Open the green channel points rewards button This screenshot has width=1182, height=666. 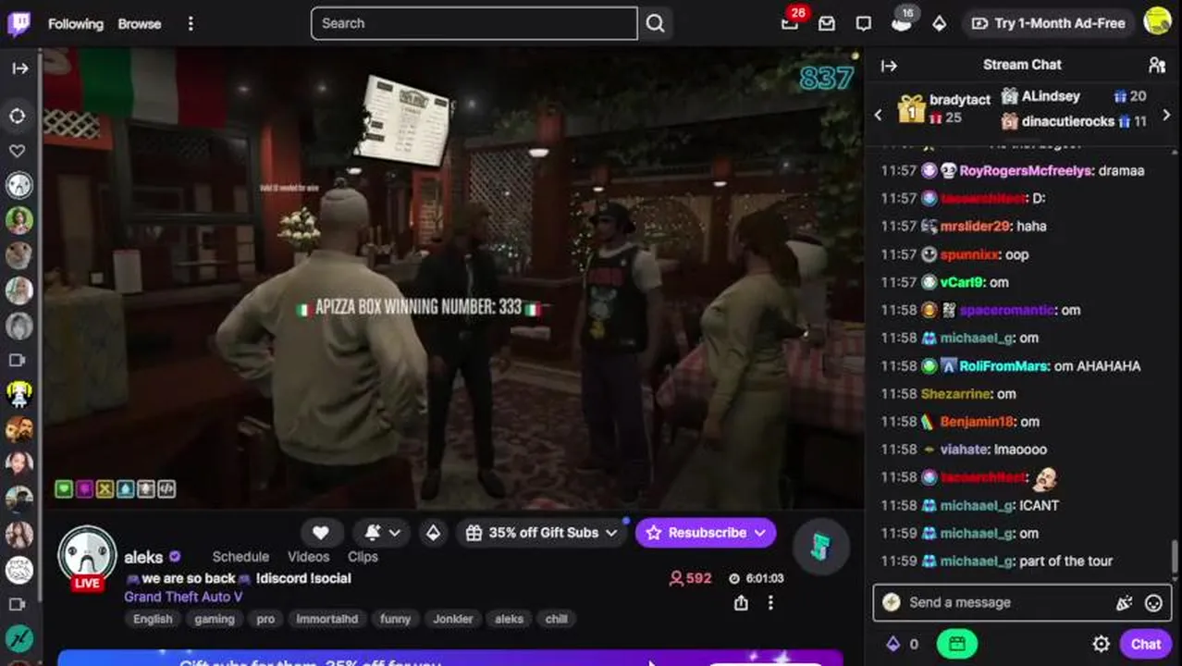coord(957,645)
